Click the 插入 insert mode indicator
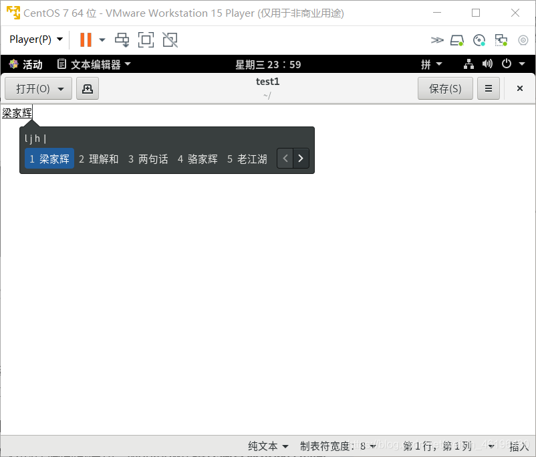Image resolution: width=536 pixels, height=457 pixels. [519, 446]
